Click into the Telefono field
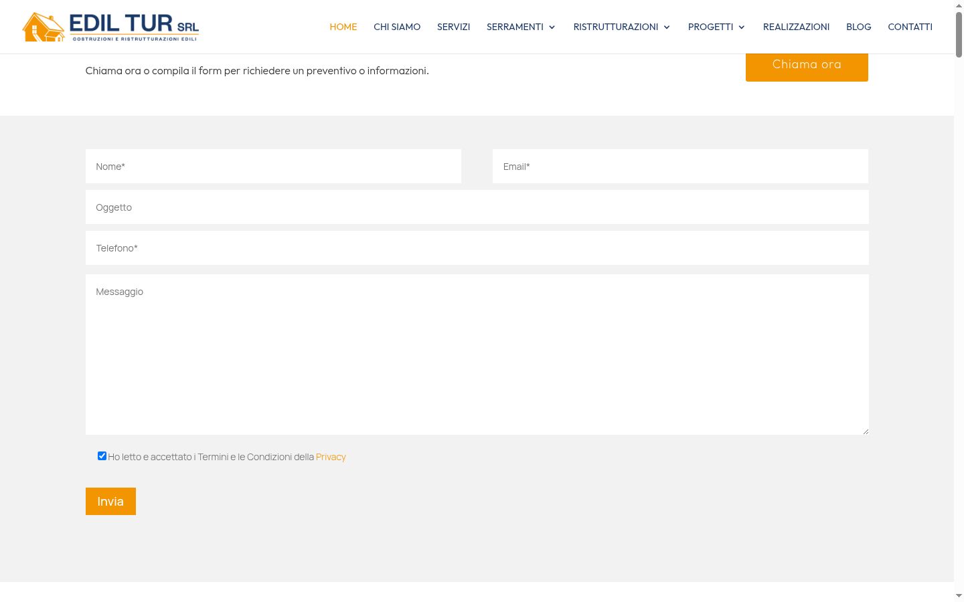The height and width of the screenshot is (602, 964). [477, 248]
